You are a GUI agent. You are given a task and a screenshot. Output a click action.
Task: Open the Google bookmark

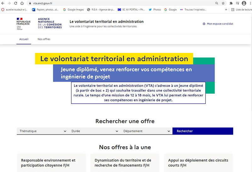[x=170, y=10]
